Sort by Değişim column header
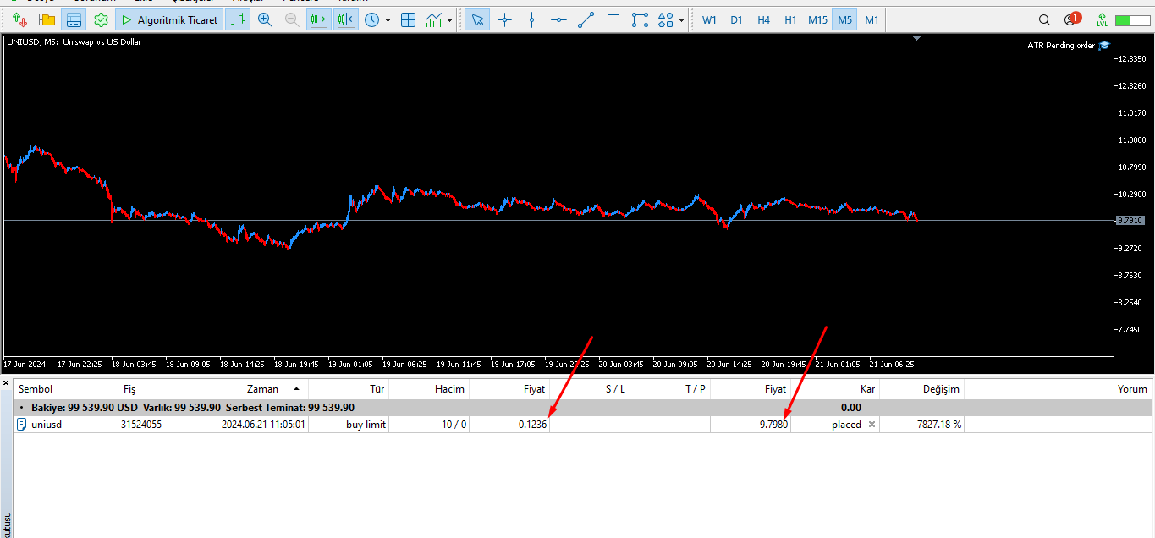The width and height of the screenshot is (1155, 538). tap(941, 389)
